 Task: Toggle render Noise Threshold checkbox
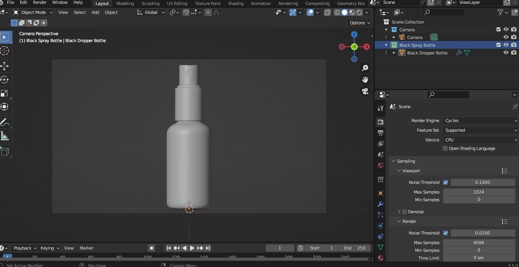[446, 233]
